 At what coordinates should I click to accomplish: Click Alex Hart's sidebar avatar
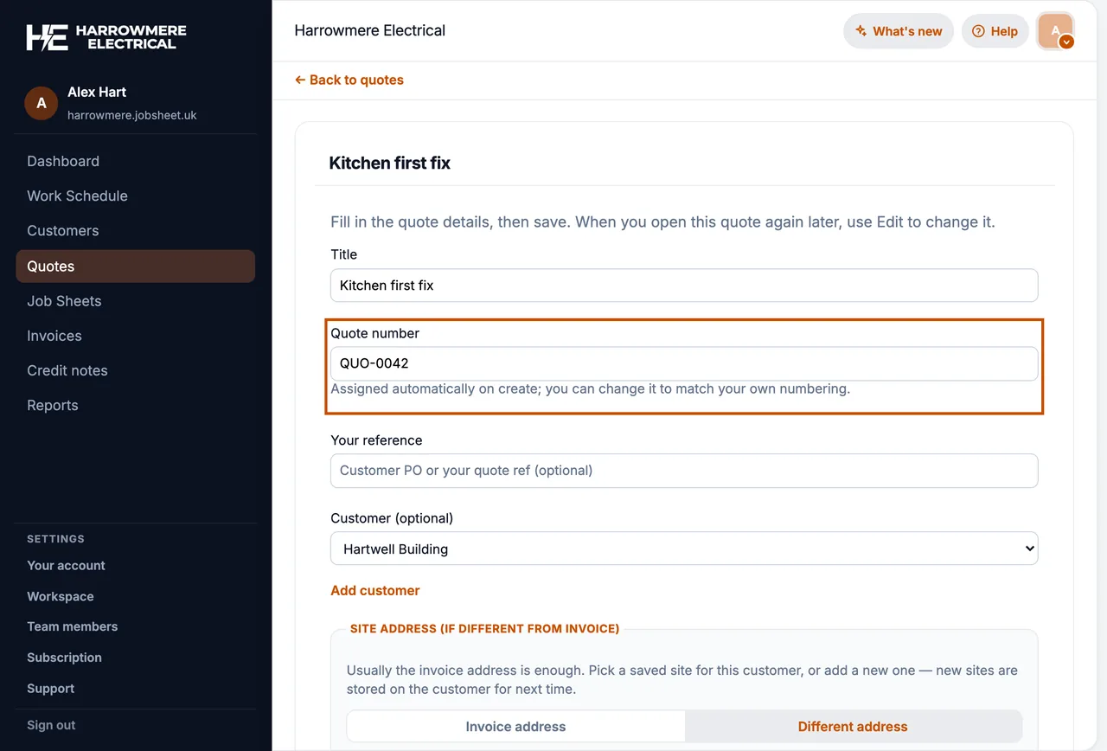coord(42,103)
